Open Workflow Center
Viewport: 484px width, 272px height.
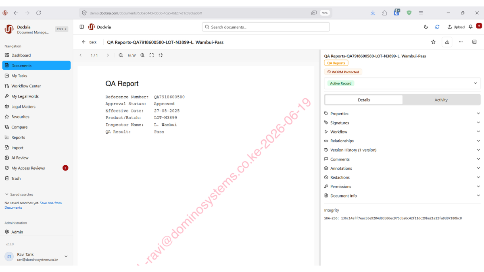click(x=36, y=86)
